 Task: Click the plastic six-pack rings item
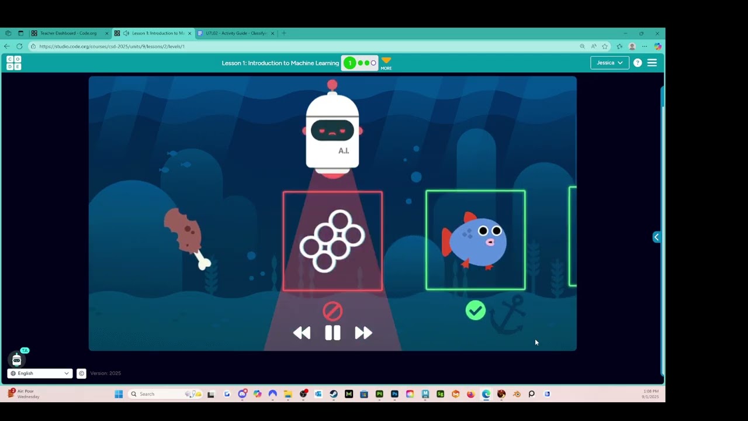[333, 241]
